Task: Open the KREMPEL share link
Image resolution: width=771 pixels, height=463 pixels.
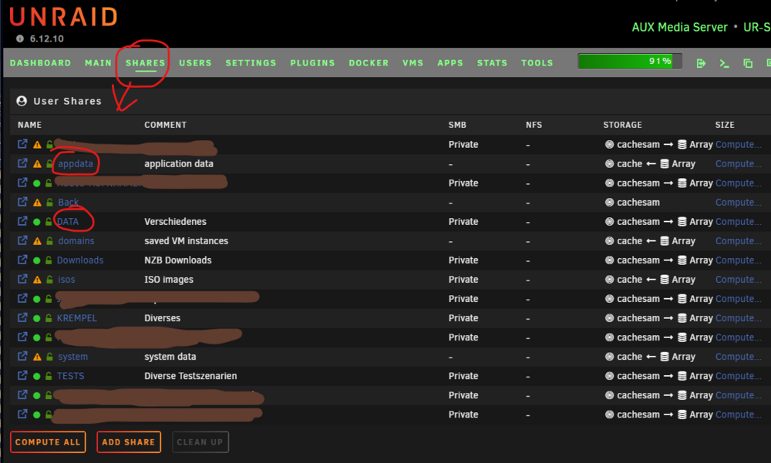Action: (76, 318)
